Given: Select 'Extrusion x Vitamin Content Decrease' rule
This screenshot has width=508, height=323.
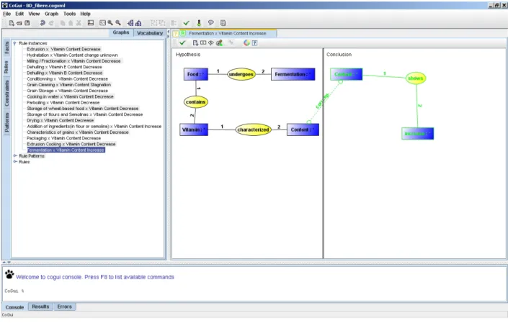Looking at the screenshot, I should coord(63,49).
